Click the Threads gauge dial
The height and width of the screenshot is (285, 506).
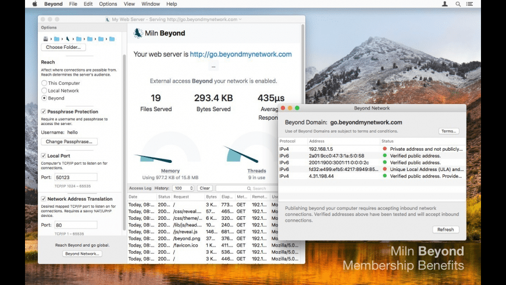click(x=252, y=147)
